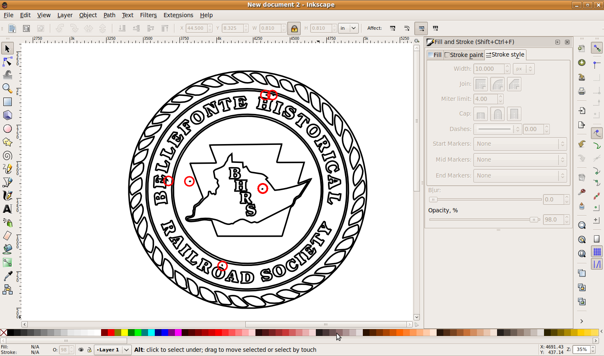The image size is (604, 356).
Task: Click the Undo icon in the command bar
Action: [x=582, y=144]
